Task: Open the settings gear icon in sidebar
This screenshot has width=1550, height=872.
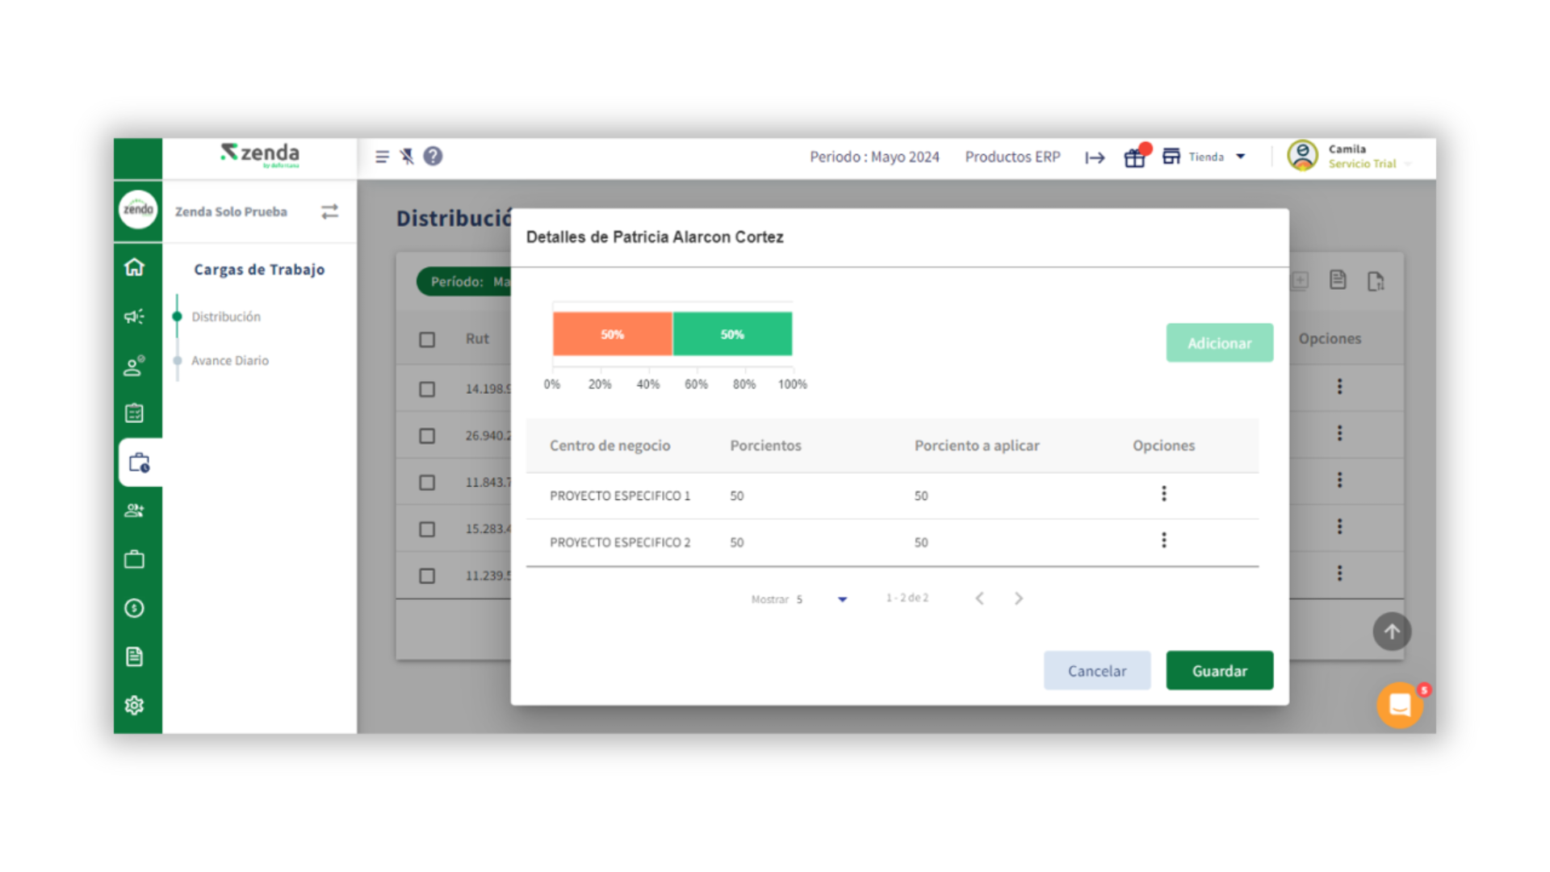Action: (x=135, y=705)
